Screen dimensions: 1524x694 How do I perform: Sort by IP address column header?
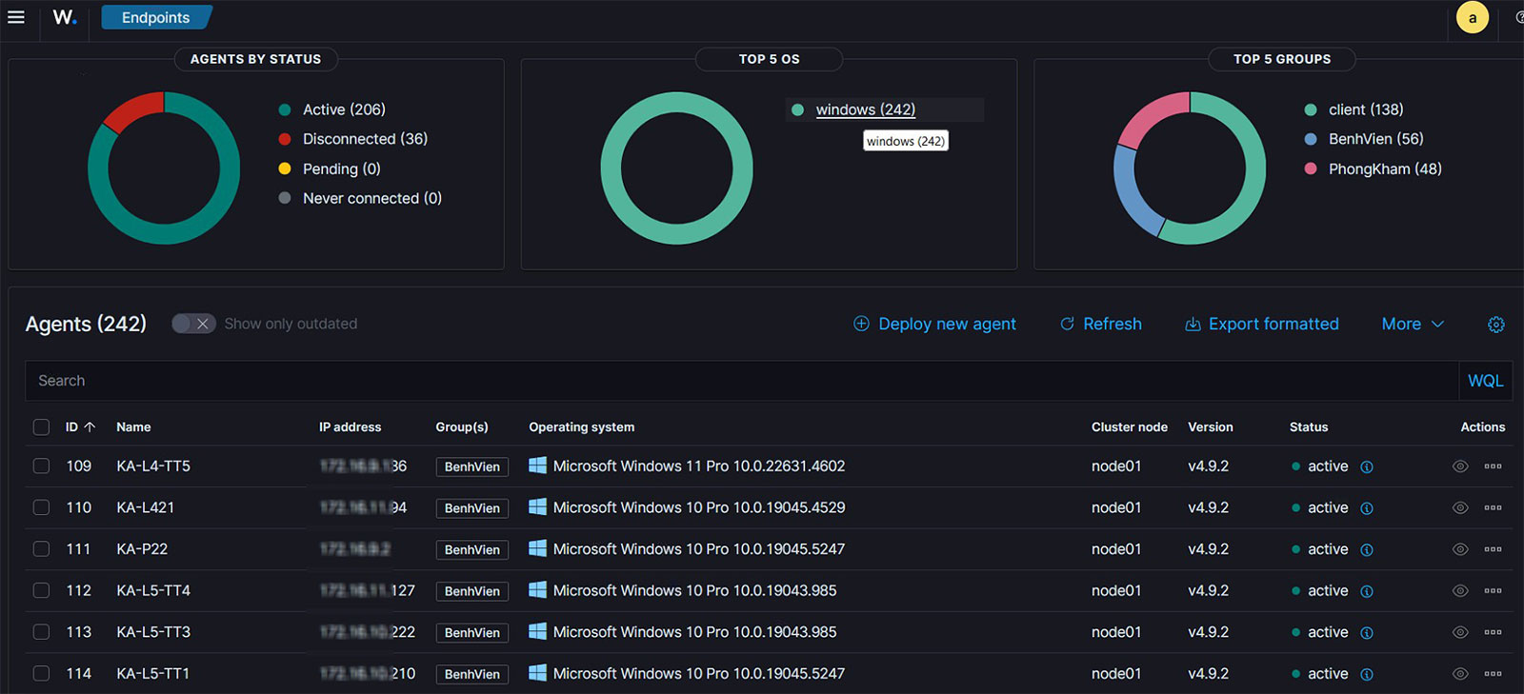point(350,427)
